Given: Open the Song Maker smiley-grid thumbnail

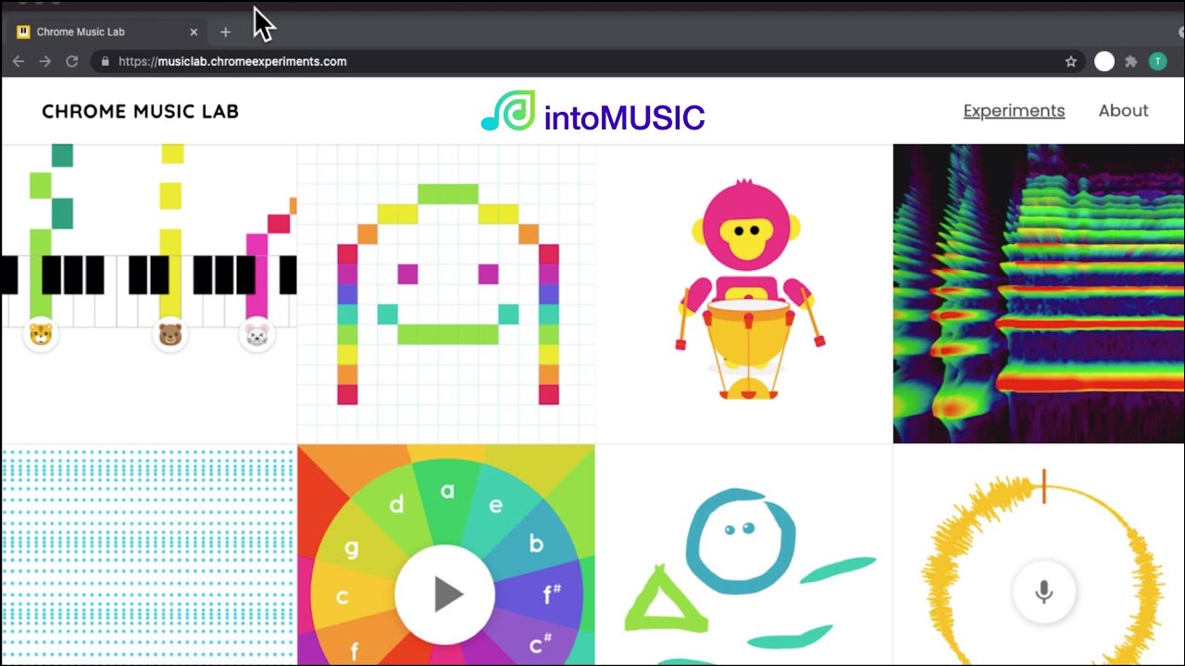Looking at the screenshot, I should tap(446, 293).
